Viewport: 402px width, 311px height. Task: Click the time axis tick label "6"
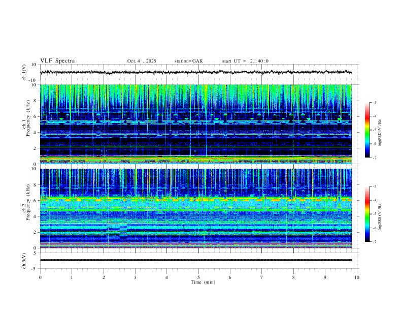pos(230,277)
